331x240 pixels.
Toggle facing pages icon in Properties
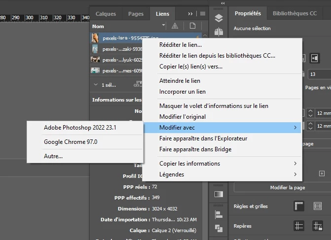[315, 58]
